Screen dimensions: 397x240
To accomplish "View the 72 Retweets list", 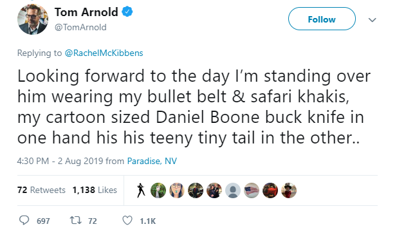I will [41, 190].
